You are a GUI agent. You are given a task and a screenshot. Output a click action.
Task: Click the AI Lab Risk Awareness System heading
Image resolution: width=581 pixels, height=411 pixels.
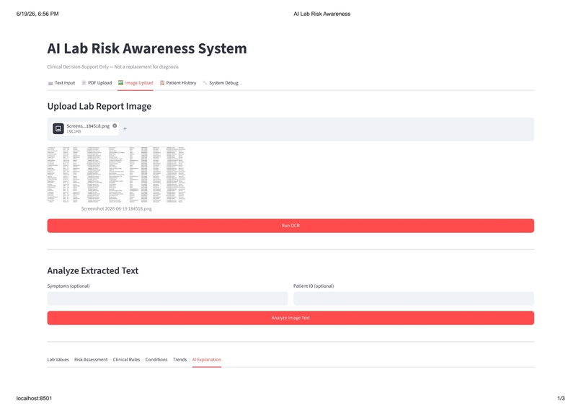click(147, 48)
